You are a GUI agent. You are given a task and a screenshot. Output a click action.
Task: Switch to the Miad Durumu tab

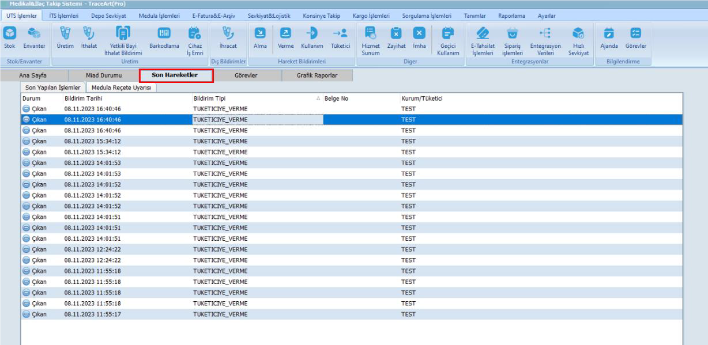104,75
